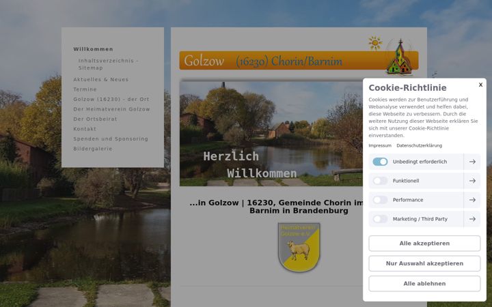Open Spenden und Sponsoring menu item
492x307 pixels.
[x=111, y=138]
